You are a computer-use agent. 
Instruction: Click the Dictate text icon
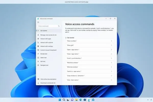(38, 54)
